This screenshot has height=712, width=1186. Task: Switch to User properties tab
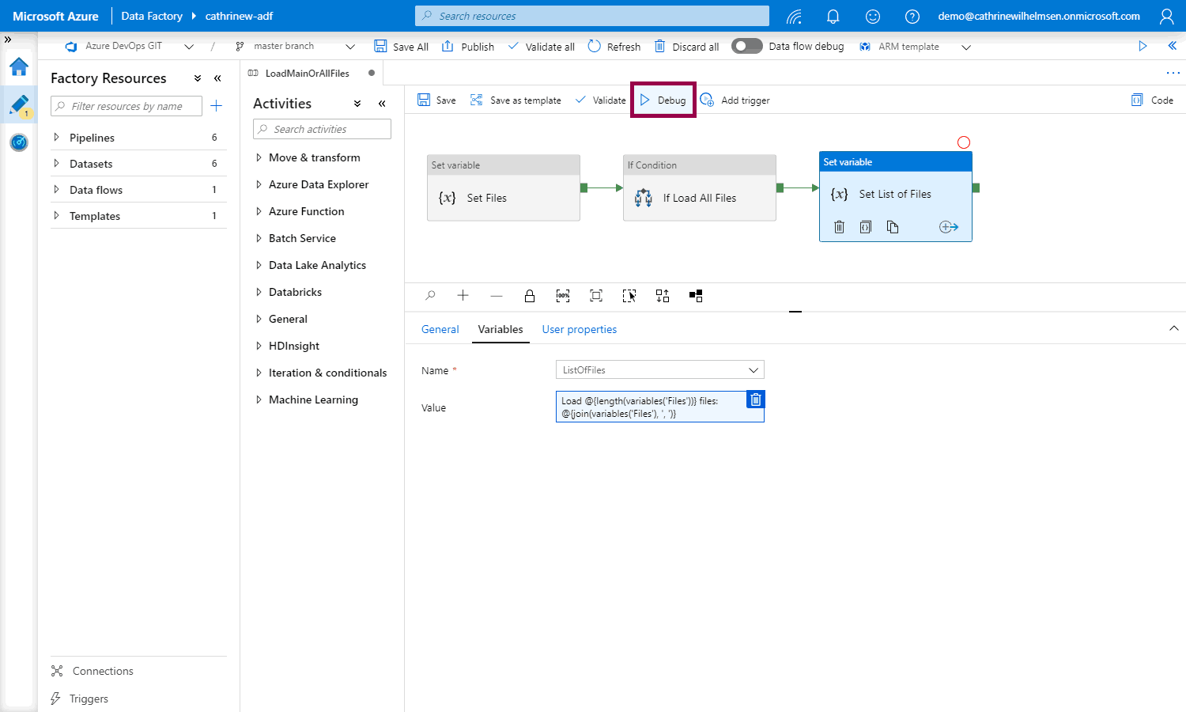[x=579, y=329]
